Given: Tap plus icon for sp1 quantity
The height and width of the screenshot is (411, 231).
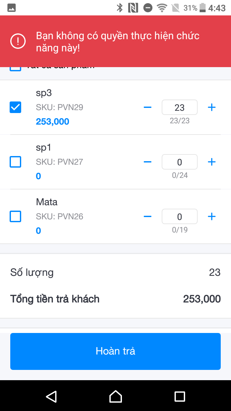Looking at the screenshot, I should (211, 162).
